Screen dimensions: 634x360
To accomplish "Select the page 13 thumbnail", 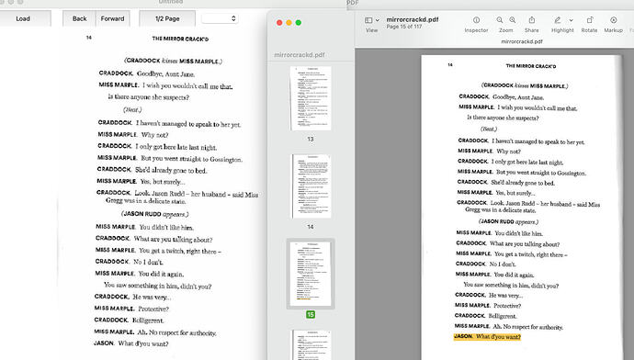I will click(311, 98).
